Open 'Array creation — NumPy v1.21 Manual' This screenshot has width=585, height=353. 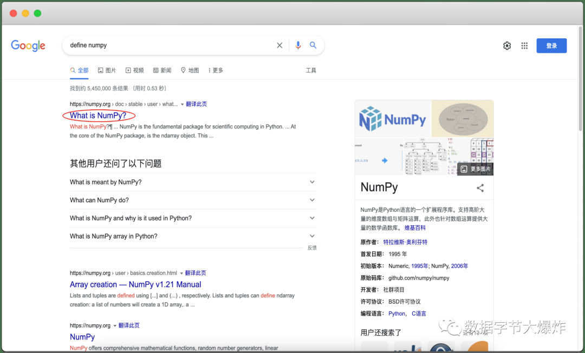coord(135,284)
